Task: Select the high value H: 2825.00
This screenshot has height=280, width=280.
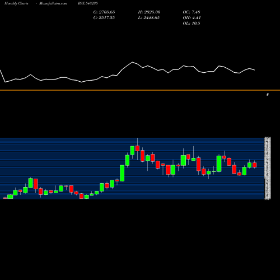Action: click(149, 12)
